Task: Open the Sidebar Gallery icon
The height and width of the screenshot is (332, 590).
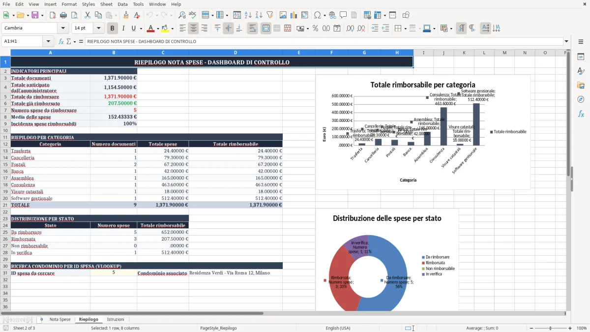Action: 581,85
